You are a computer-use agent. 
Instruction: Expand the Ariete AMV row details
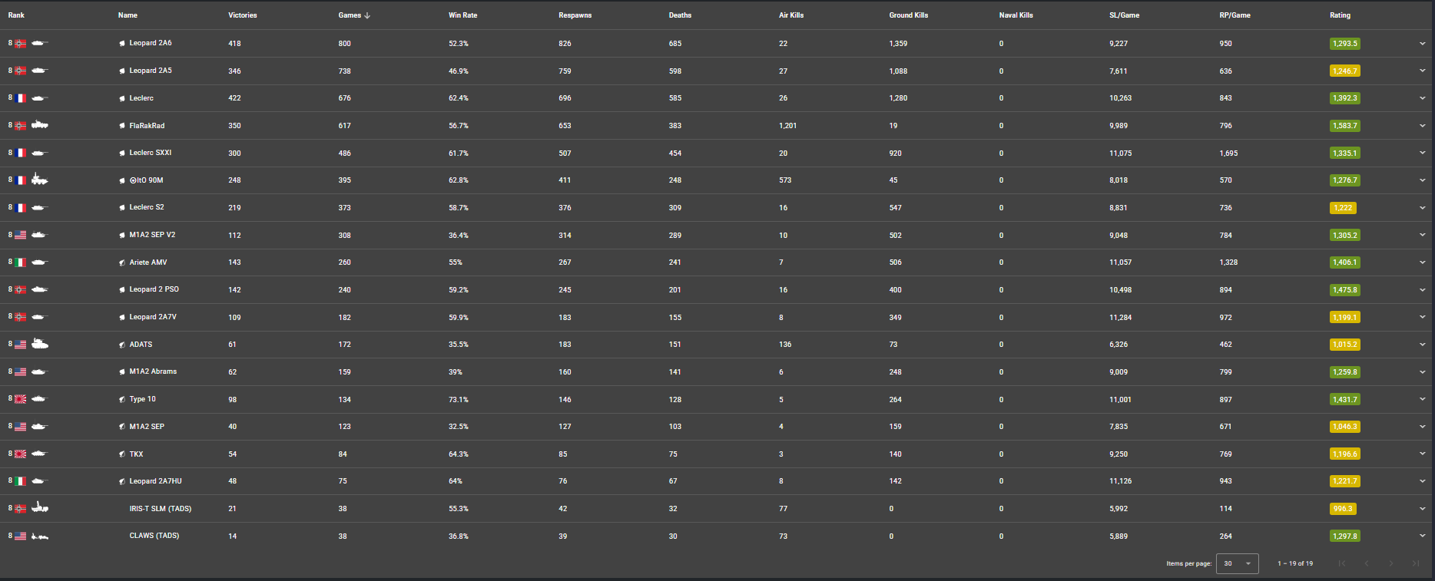pos(1423,262)
